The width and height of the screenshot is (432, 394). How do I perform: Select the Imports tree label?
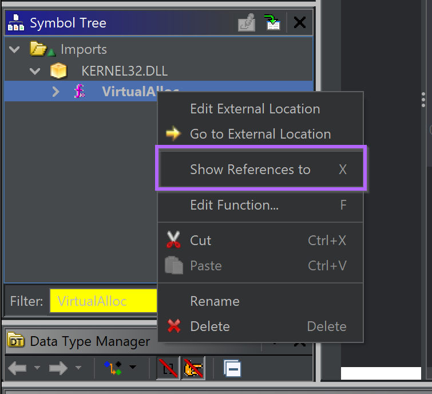pyautogui.click(x=84, y=50)
